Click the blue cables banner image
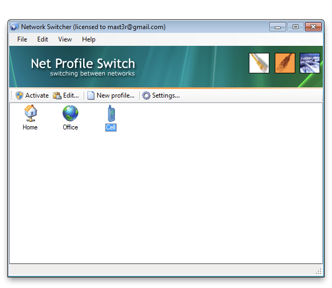This screenshot has height=288, width=332. [x=310, y=63]
